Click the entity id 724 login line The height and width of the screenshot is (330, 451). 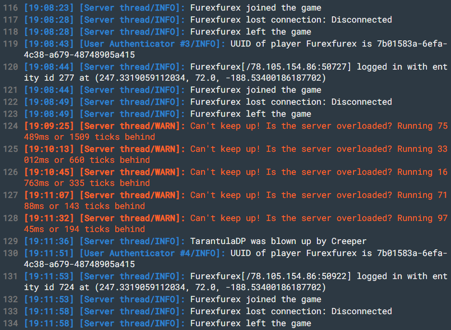[236, 281]
